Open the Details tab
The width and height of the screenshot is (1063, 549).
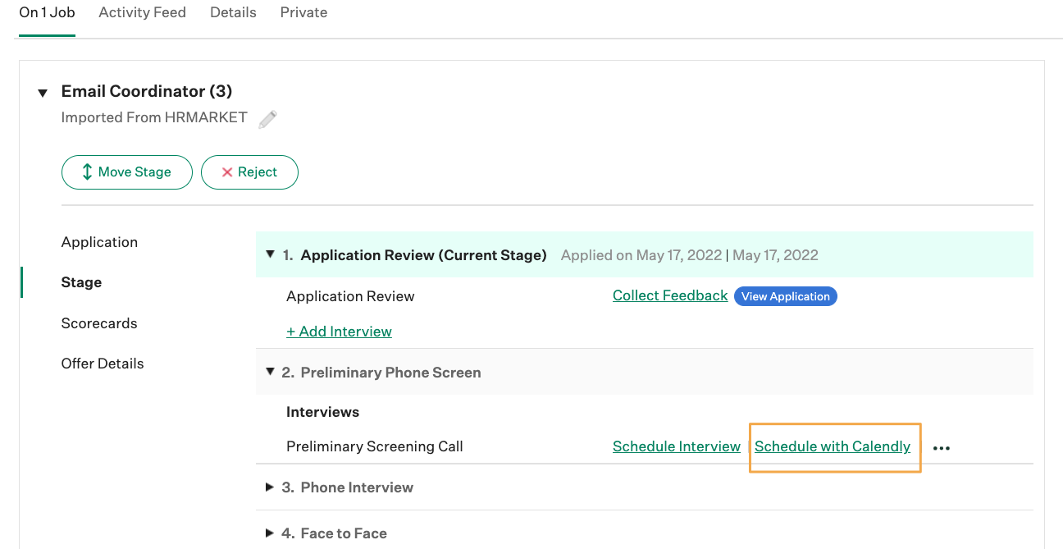point(233,13)
